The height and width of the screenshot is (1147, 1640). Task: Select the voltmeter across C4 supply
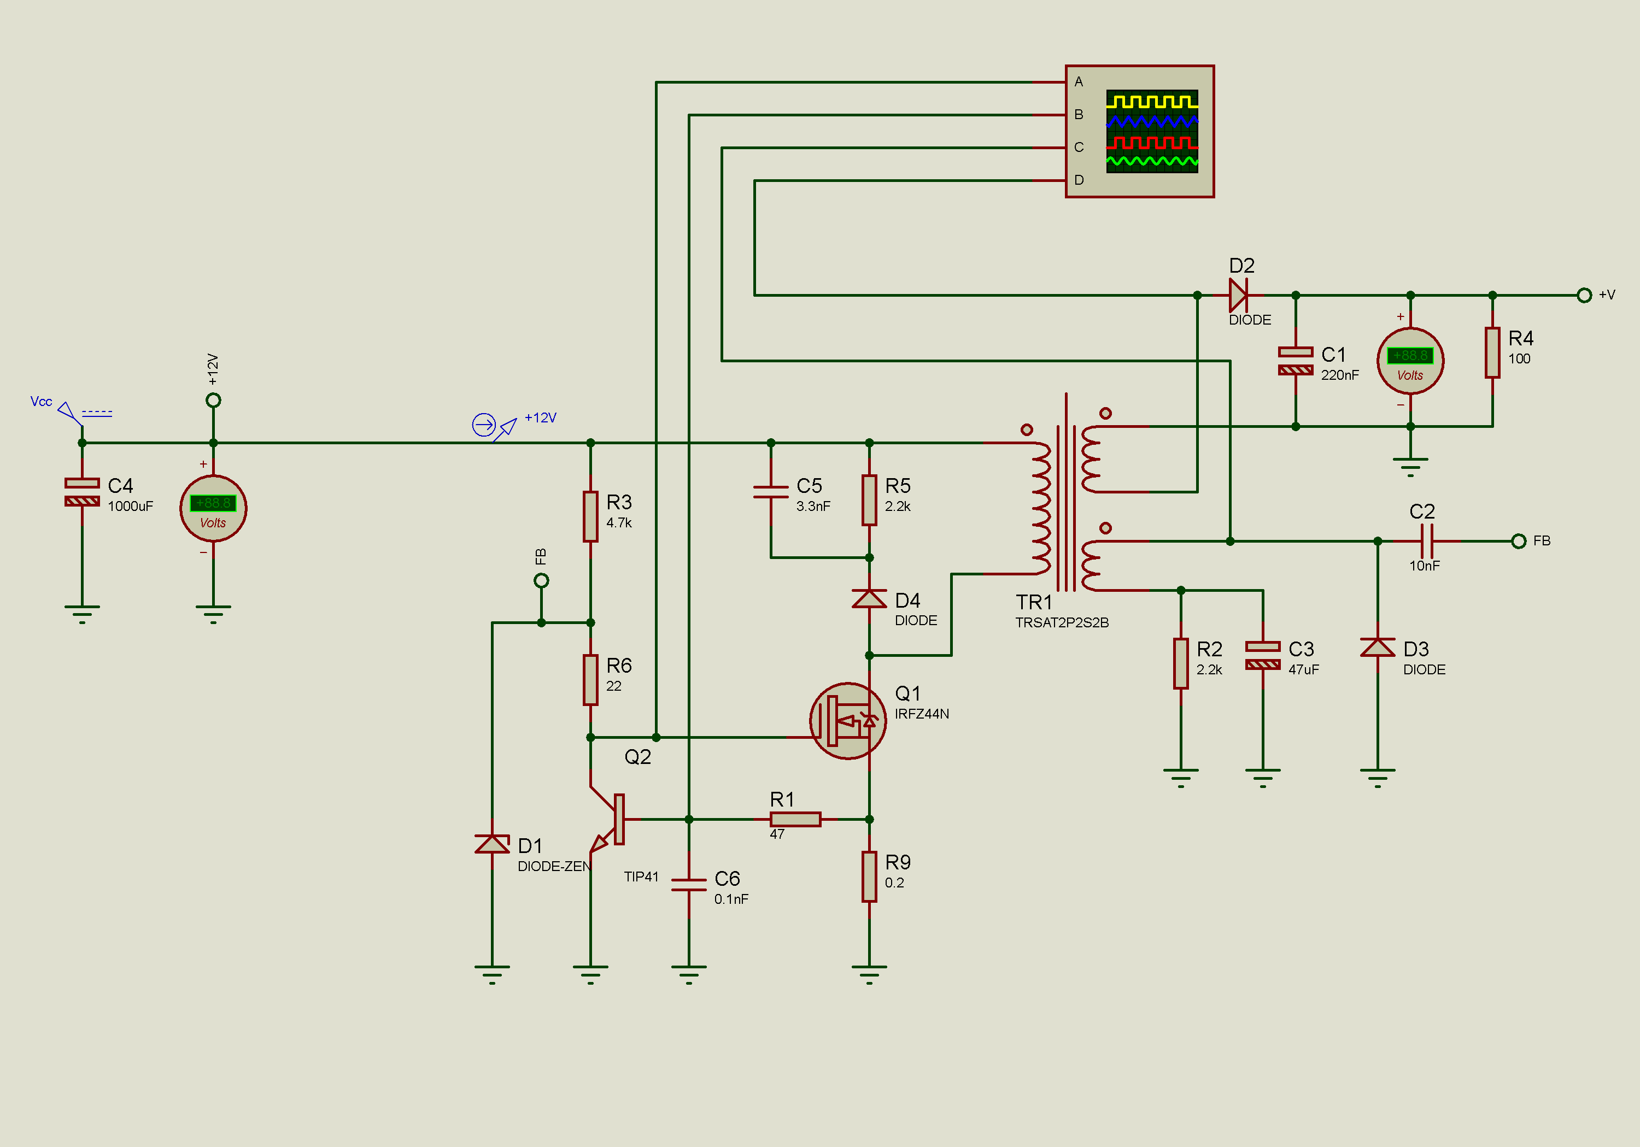[x=213, y=508]
